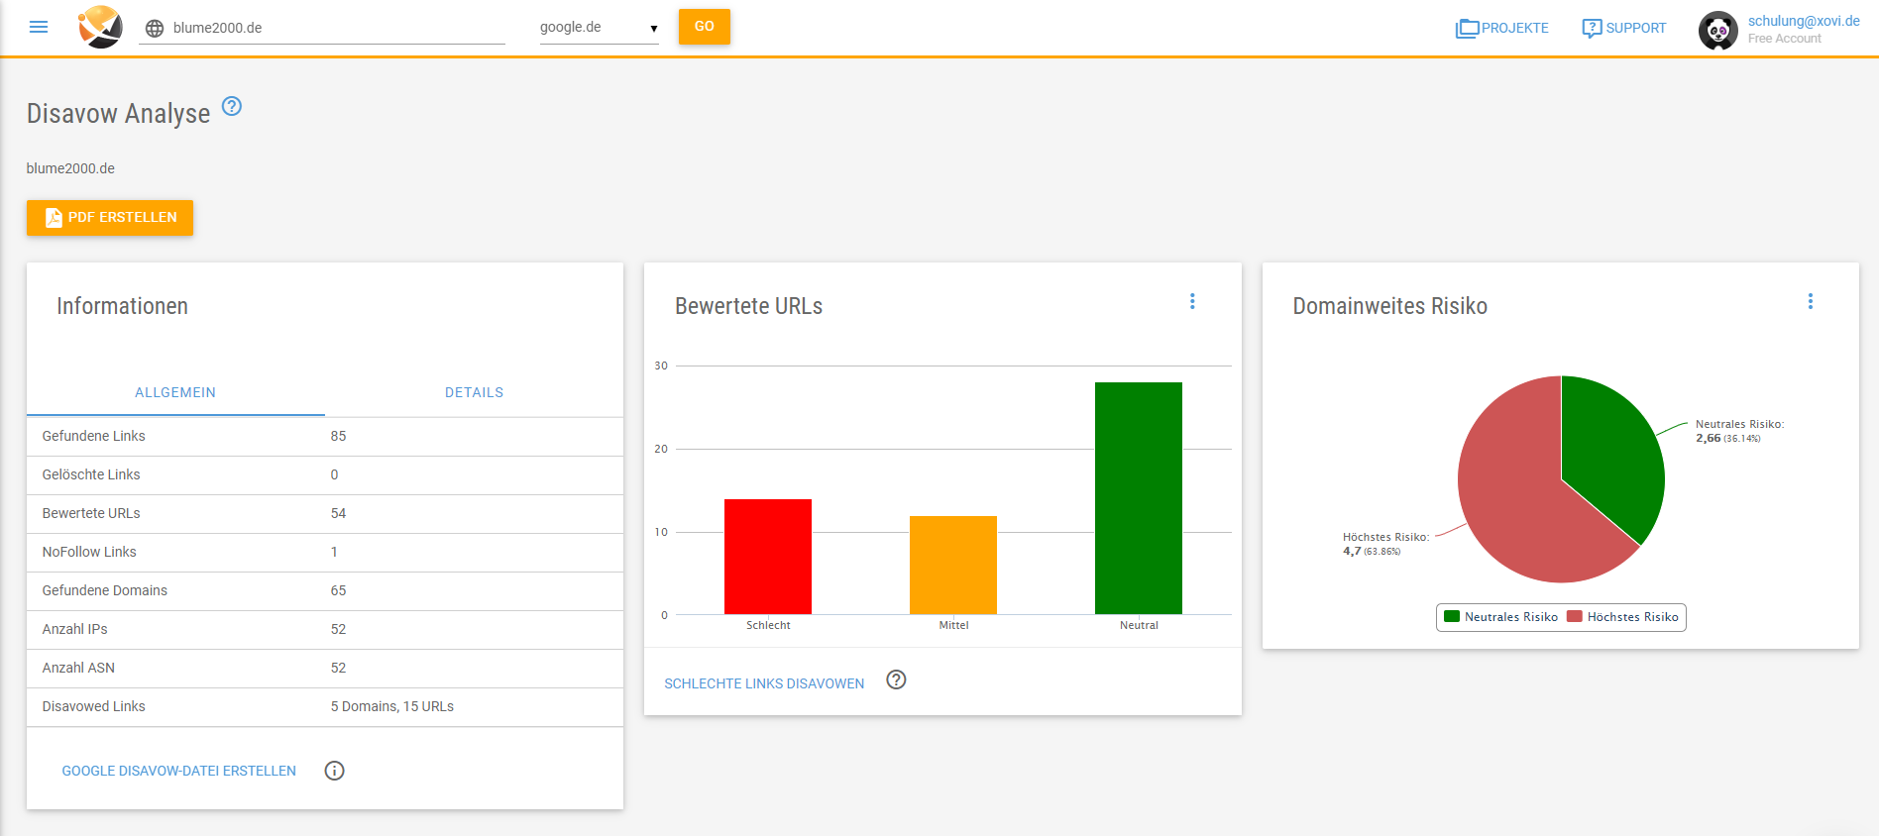Open the hamburger navigation menu

[39, 27]
